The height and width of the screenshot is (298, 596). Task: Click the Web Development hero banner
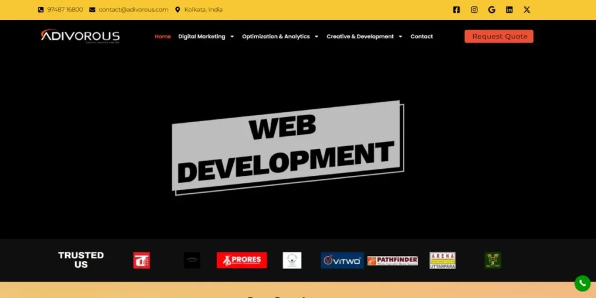[x=288, y=148]
